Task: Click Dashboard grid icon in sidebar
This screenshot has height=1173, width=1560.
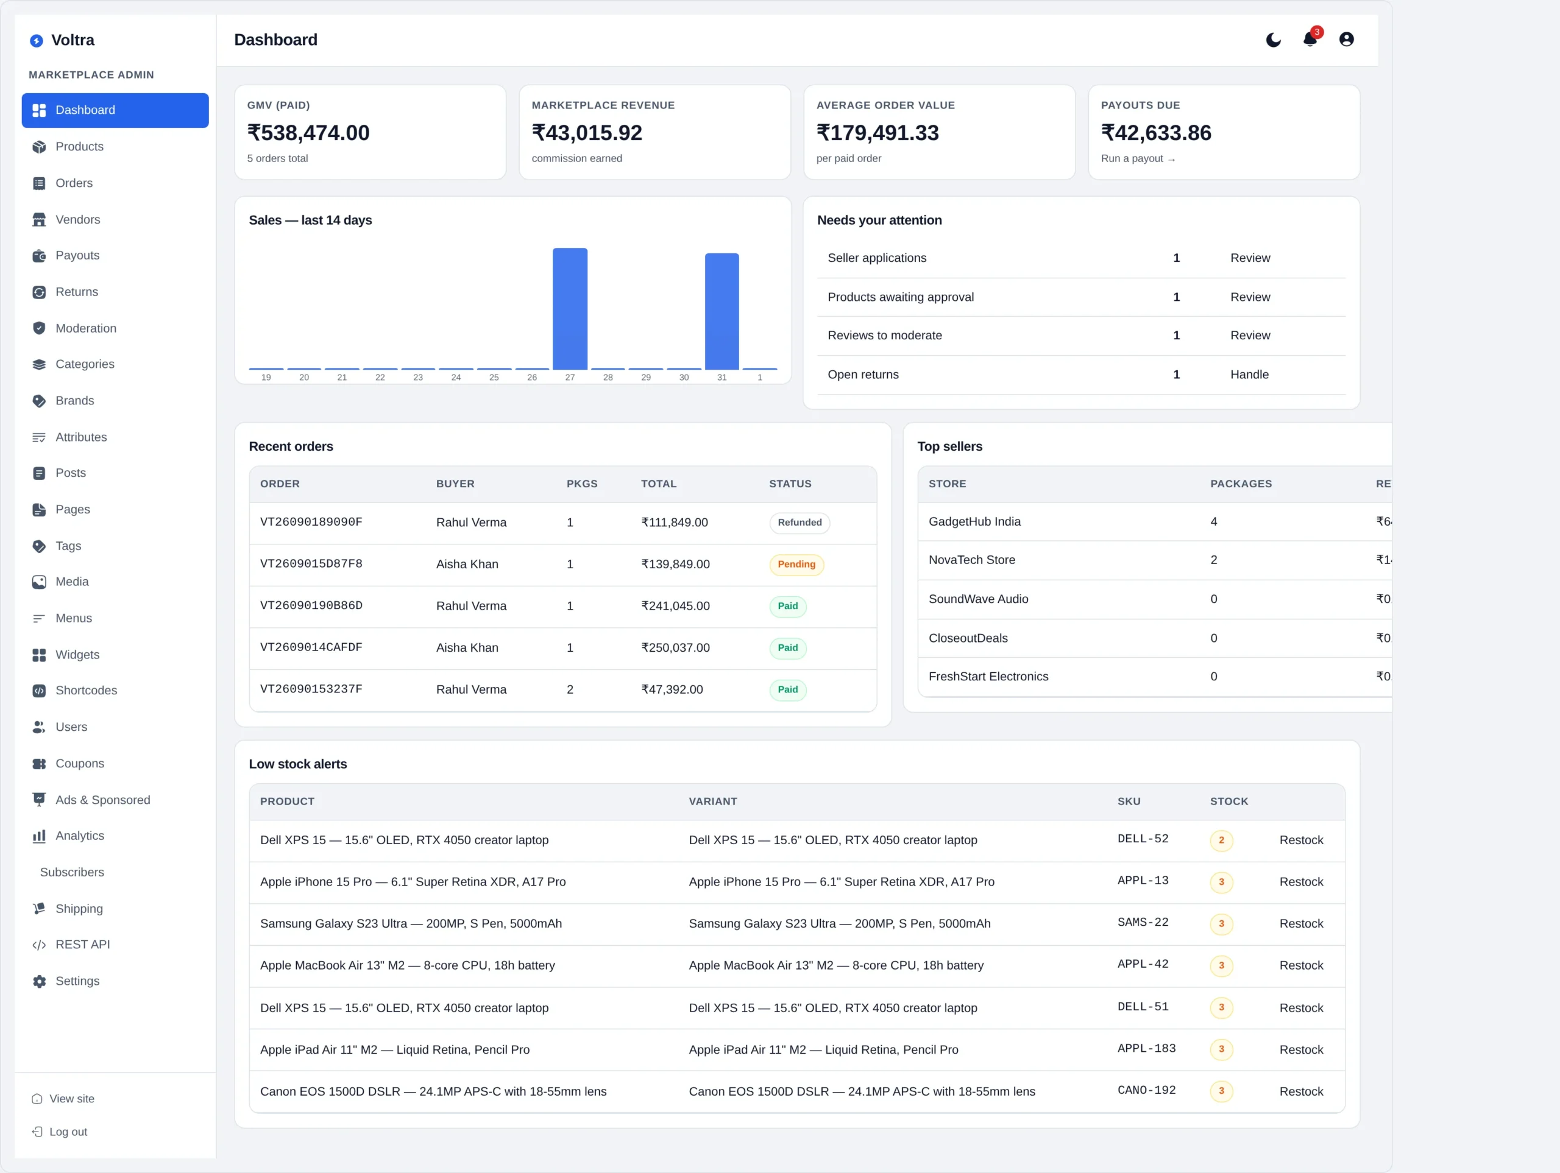Action: pos(40,110)
